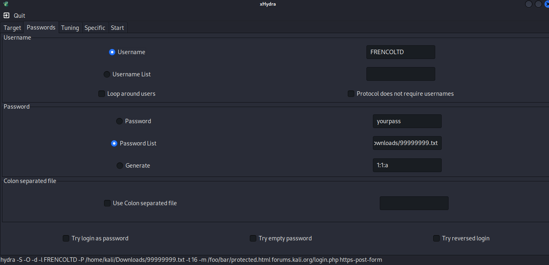The width and height of the screenshot is (549, 265).
Task: Go to the Specific tab
Action: (95, 28)
